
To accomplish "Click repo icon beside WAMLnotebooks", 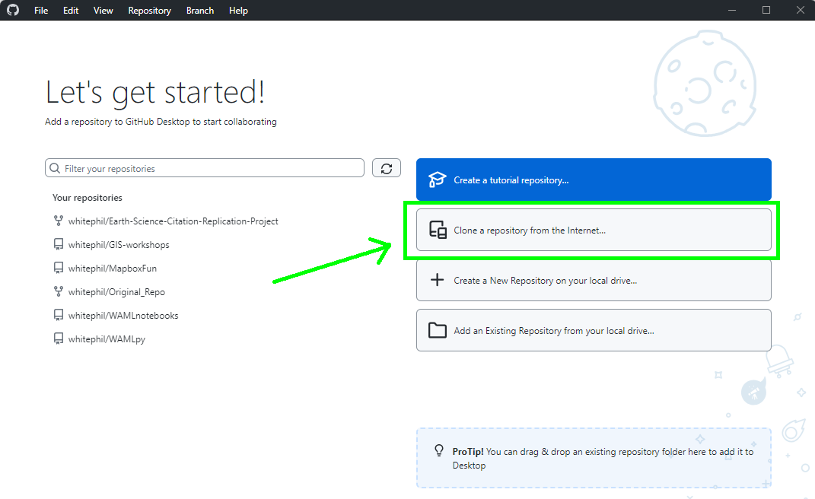I will [x=59, y=315].
